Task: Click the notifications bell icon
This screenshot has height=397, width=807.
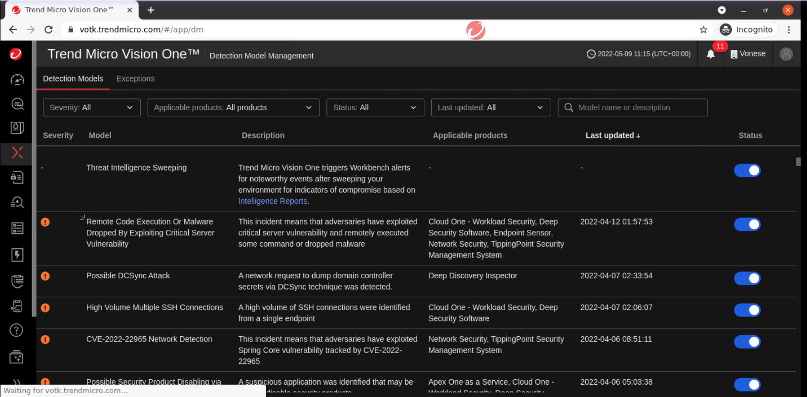Action: [710, 54]
